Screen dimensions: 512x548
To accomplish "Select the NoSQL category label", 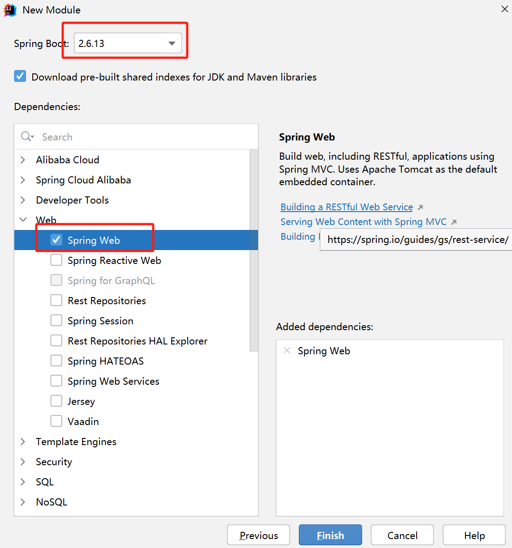I will click(x=52, y=502).
